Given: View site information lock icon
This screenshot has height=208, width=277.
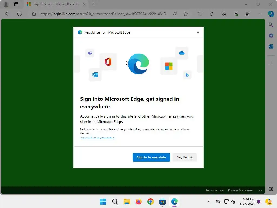Looking at the screenshot, I should click(x=34, y=14).
